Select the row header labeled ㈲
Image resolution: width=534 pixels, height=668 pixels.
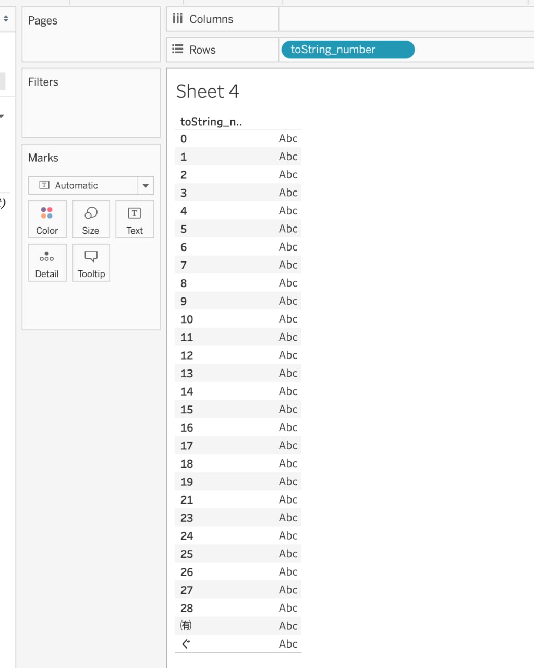(x=186, y=626)
